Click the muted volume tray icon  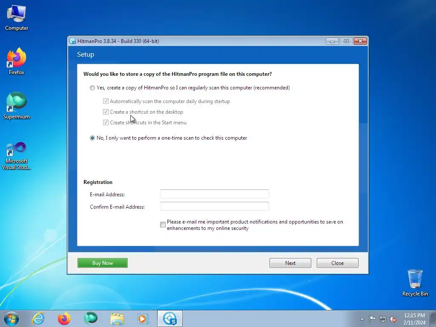[x=393, y=319]
